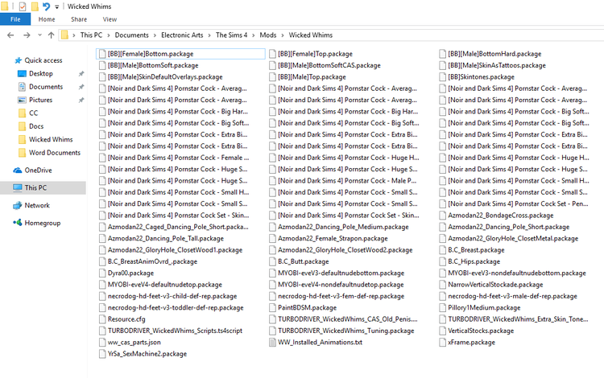
Task: Select TURBODRIVER_WickedWhims_Tuning.package file
Action: [346, 331]
